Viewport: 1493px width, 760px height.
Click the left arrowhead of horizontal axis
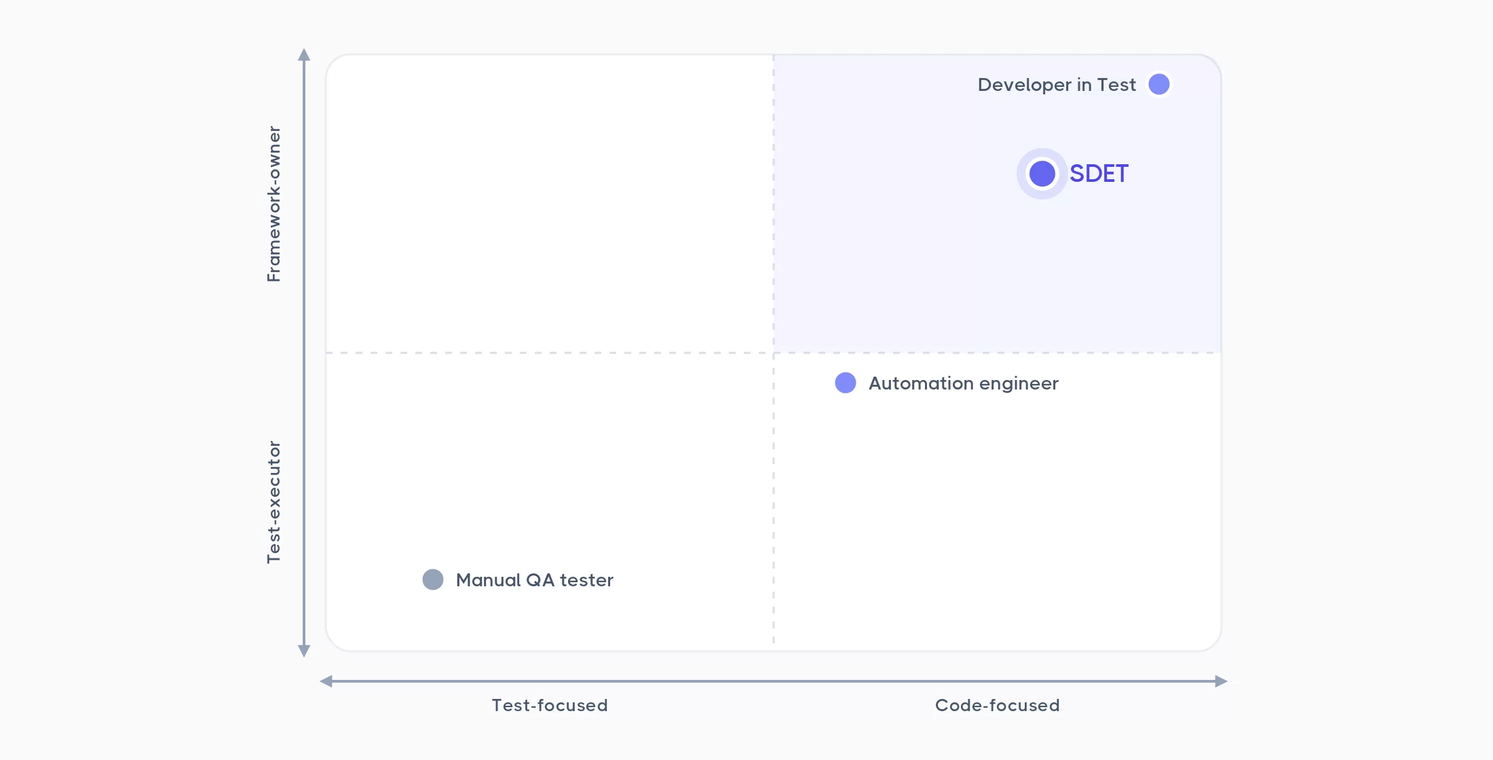click(x=326, y=681)
